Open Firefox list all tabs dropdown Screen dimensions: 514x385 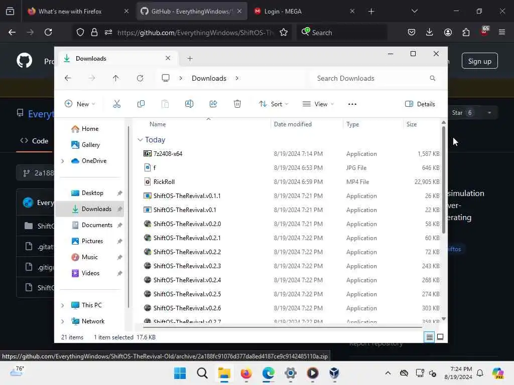[414, 11]
